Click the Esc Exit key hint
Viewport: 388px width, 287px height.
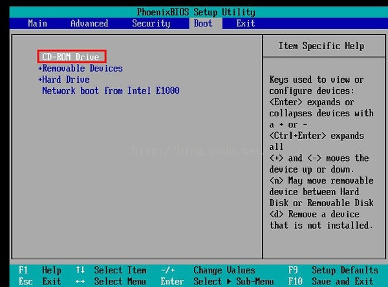39,281
